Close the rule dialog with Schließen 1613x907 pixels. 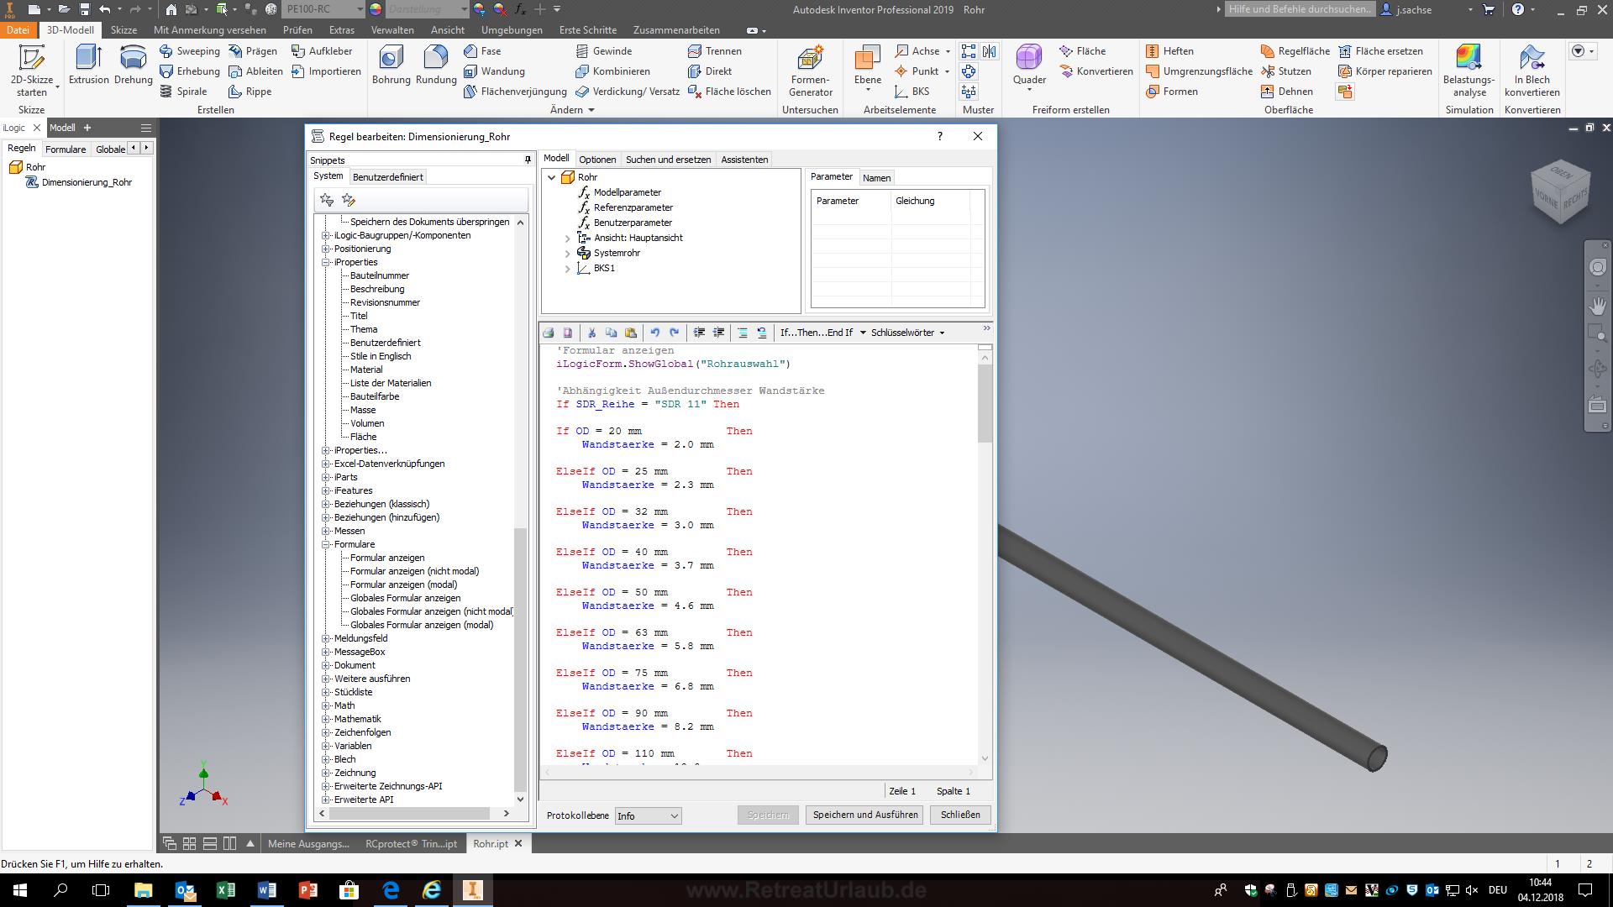[x=959, y=815]
